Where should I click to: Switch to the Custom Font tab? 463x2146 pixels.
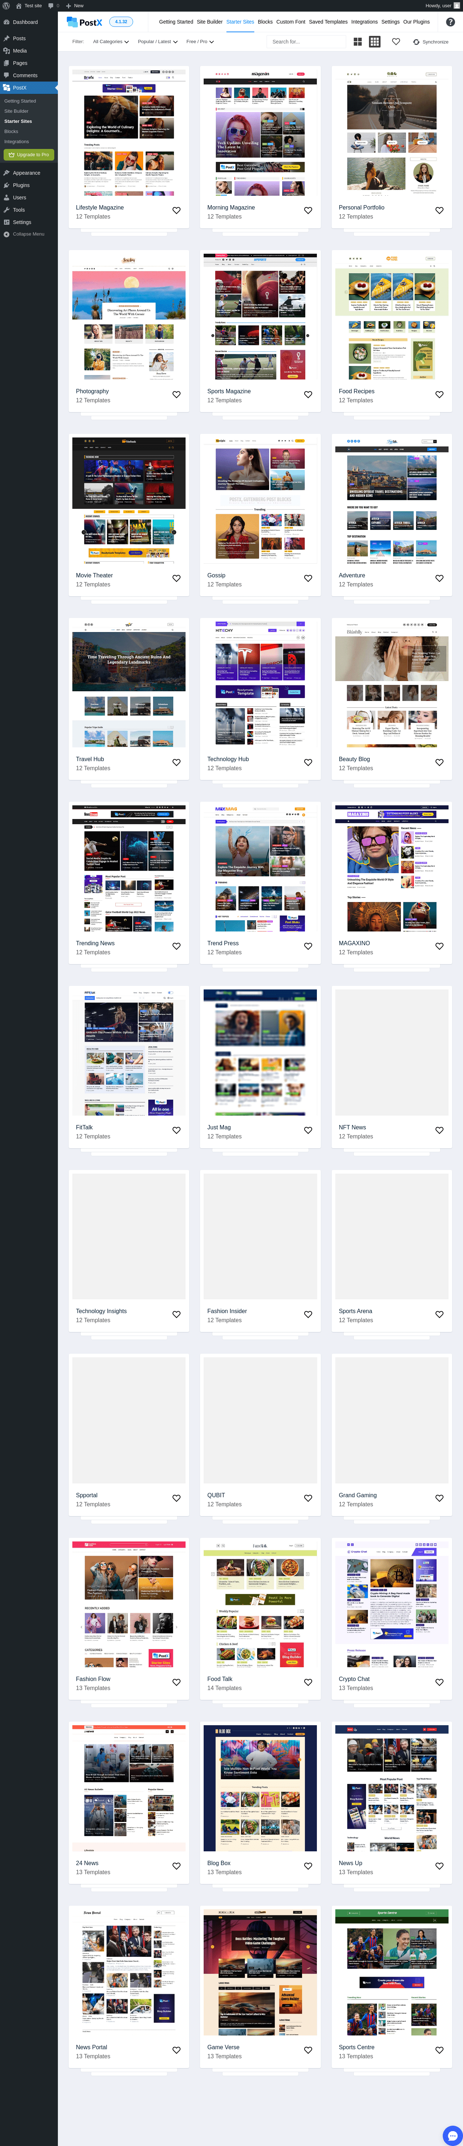291,22
